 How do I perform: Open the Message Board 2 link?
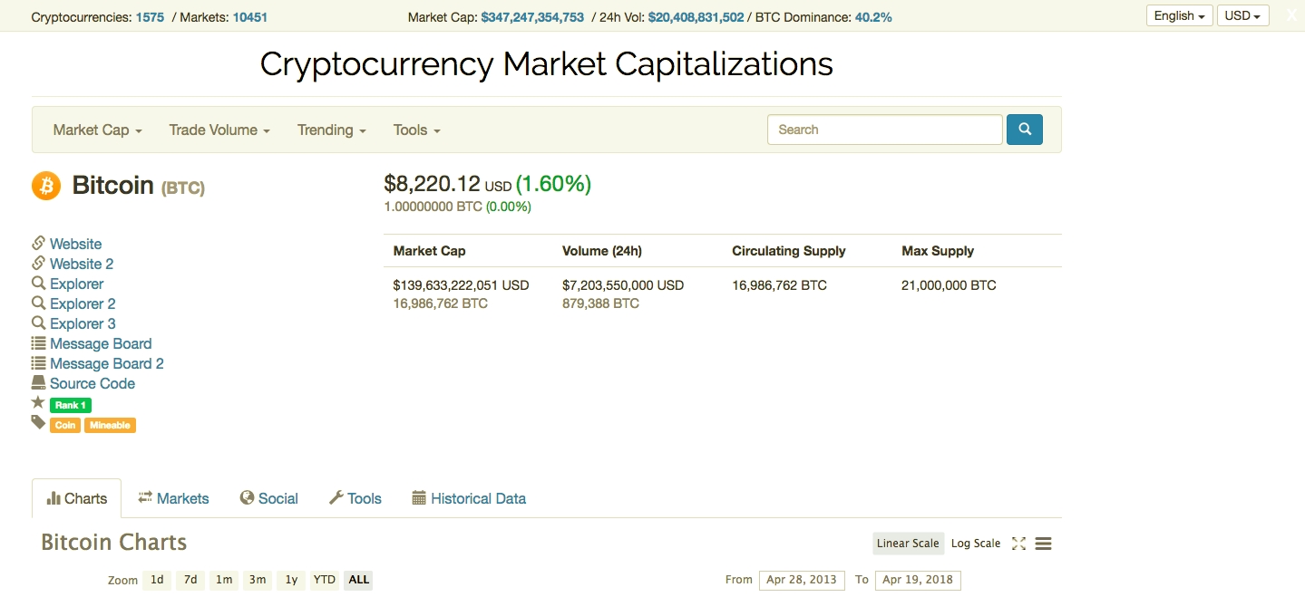pos(107,363)
